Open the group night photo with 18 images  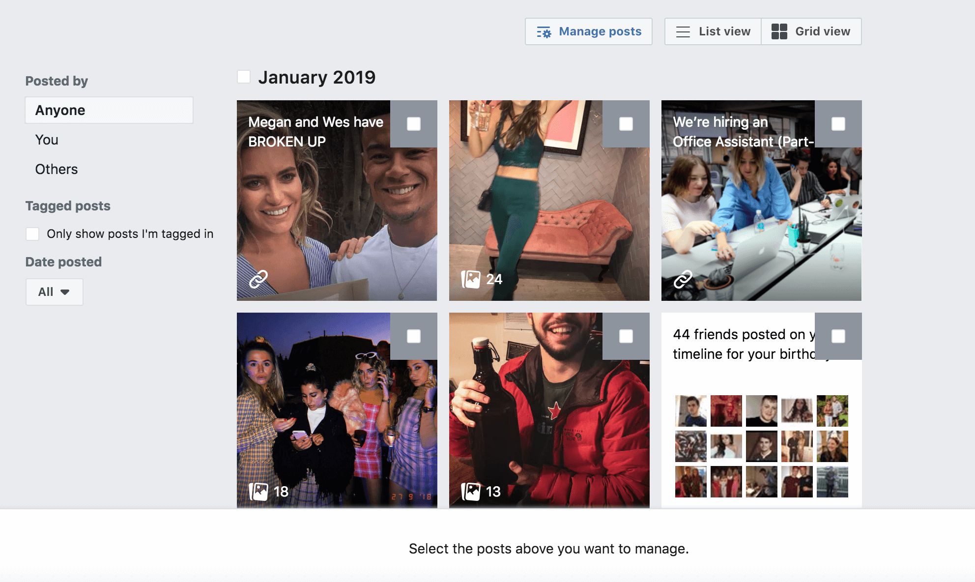tap(337, 410)
